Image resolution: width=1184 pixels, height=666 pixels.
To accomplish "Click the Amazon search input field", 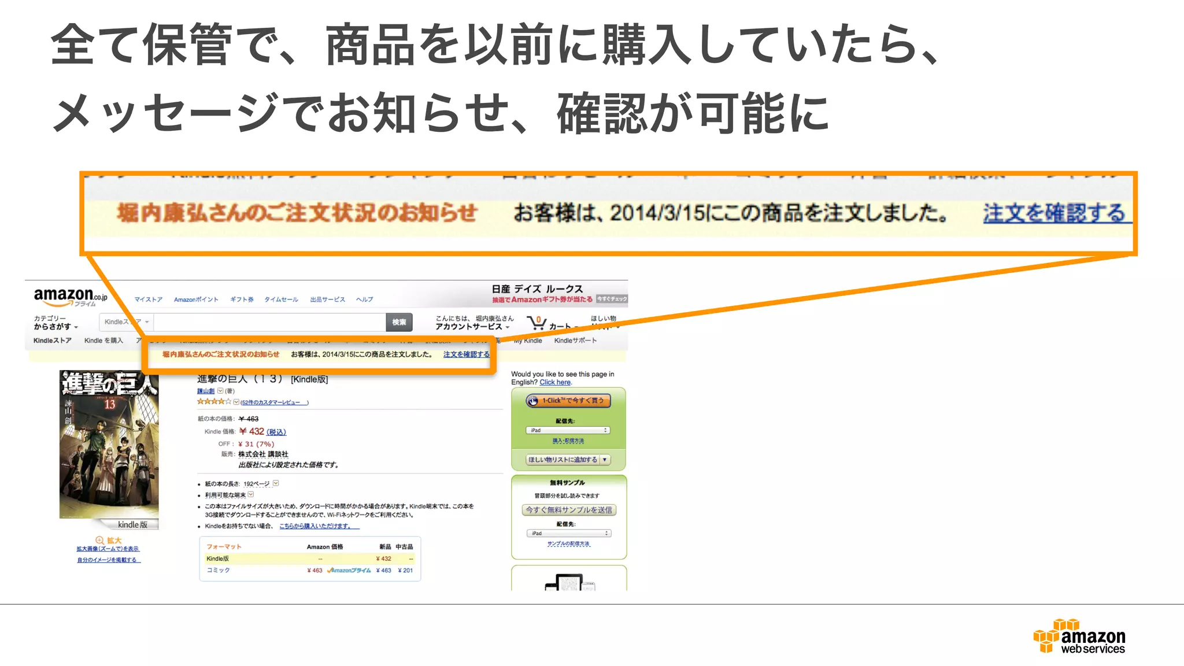I will pyautogui.click(x=269, y=322).
